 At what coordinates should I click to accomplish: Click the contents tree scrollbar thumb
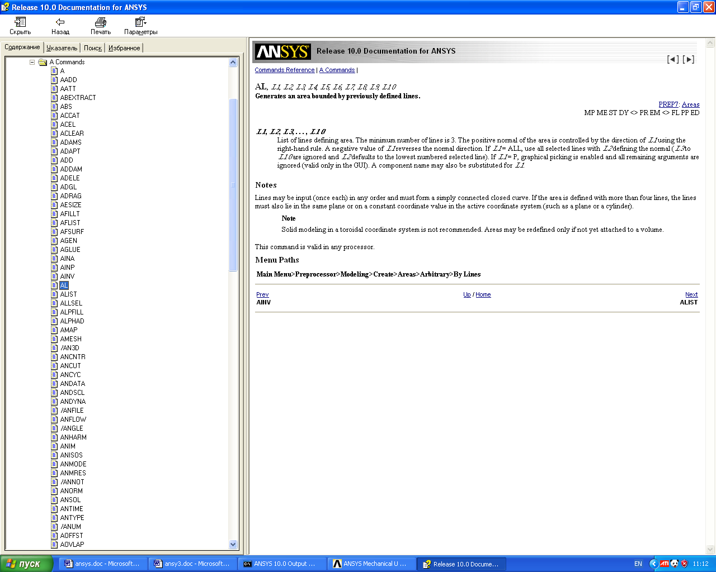[x=233, y=185]
